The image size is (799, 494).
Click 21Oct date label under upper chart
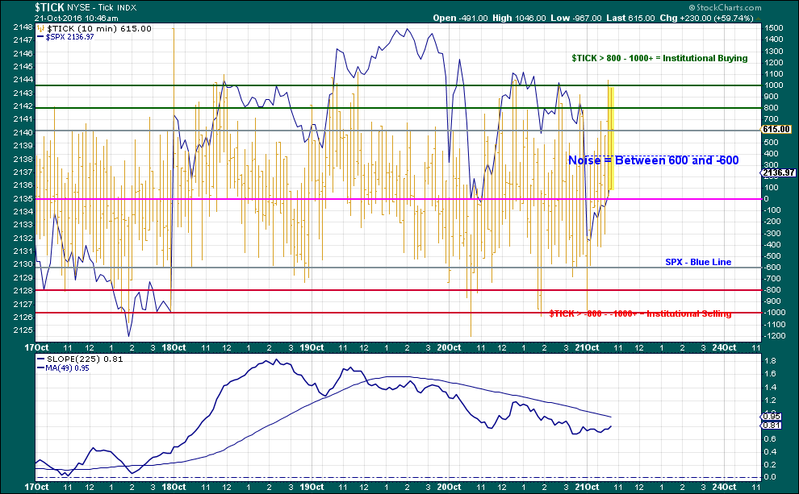[x=587, y=347]
